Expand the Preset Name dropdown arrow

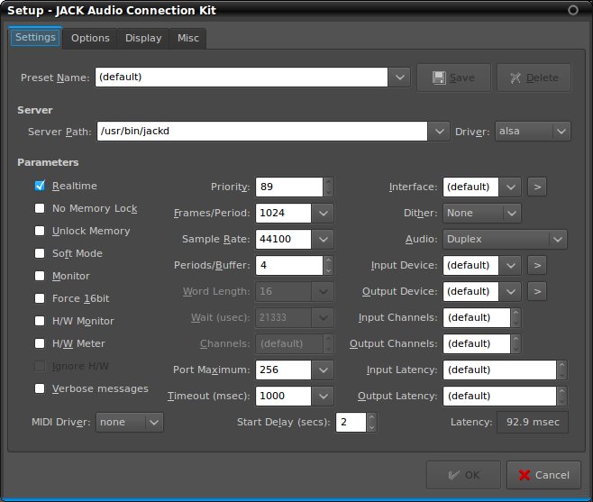point(400,78)
